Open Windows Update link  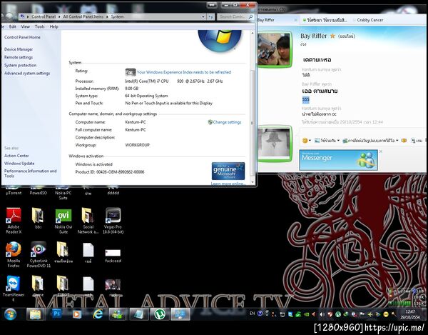pos(19,163)
